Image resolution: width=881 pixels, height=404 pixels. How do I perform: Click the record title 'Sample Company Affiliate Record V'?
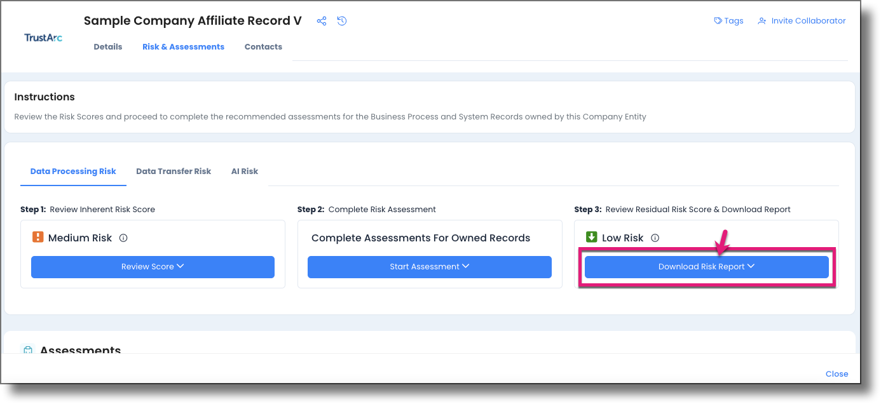(193, 21)
